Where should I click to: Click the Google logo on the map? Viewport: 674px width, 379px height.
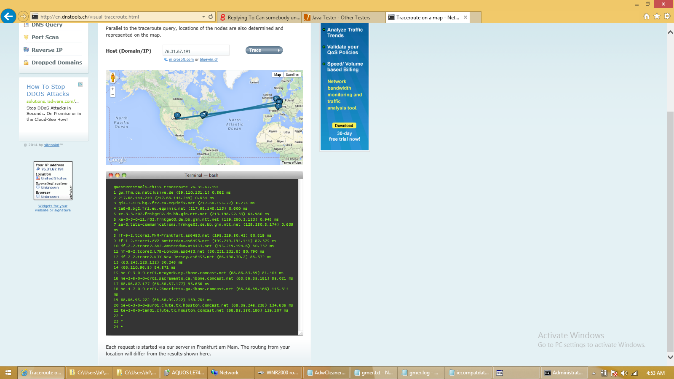(117, 160)
